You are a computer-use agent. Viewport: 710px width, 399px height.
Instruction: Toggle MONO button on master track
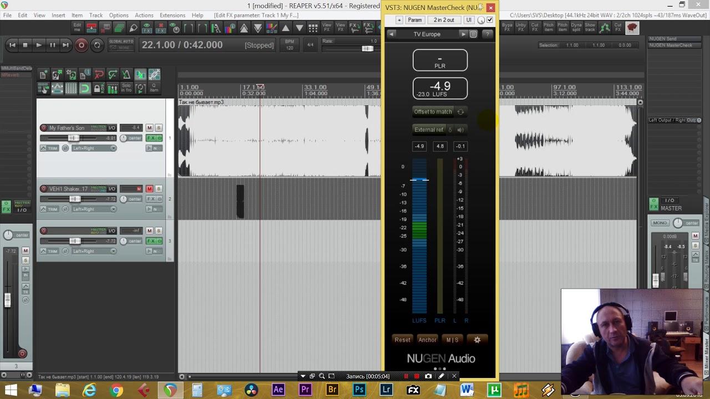coord(660,223)
